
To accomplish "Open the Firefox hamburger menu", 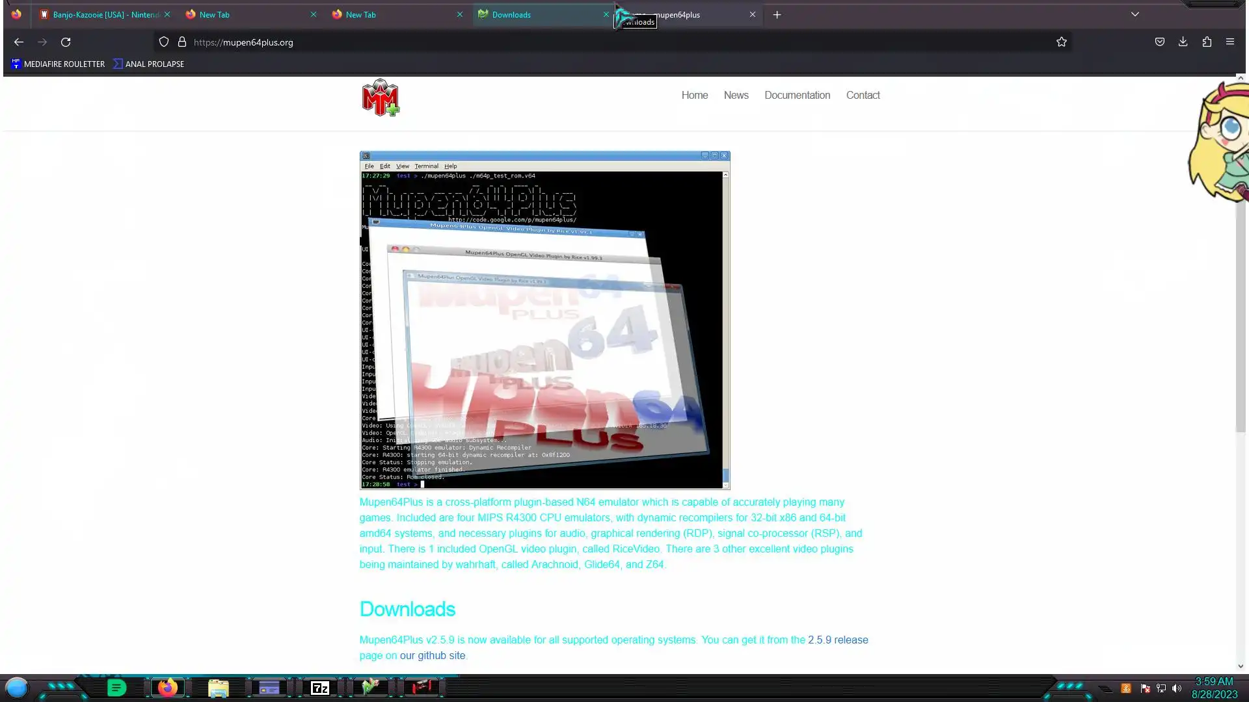I will [x=1229, y=42].
